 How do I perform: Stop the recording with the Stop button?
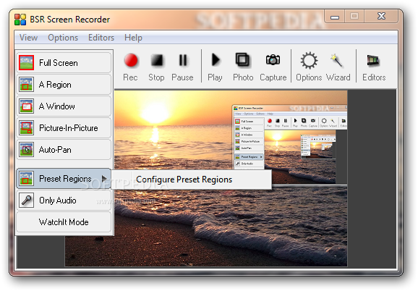156,67
